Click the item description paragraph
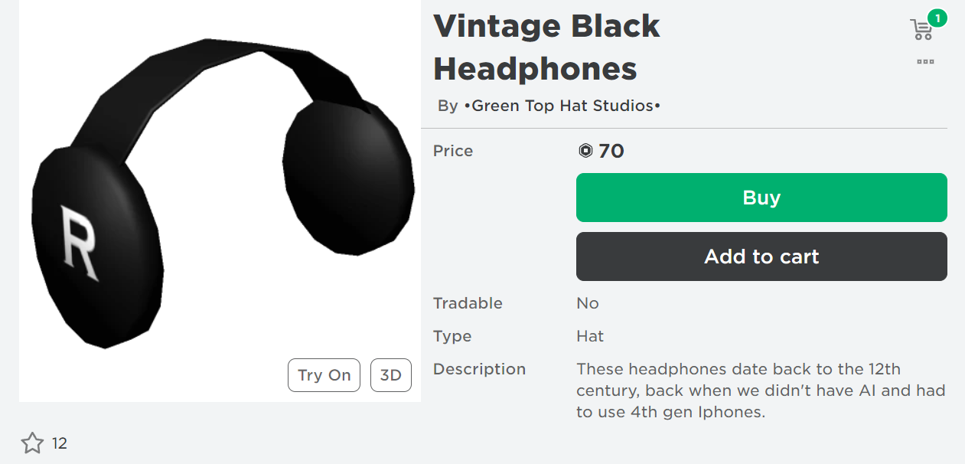965x464 pixels. pyautogui.click(x=760, y=390)
